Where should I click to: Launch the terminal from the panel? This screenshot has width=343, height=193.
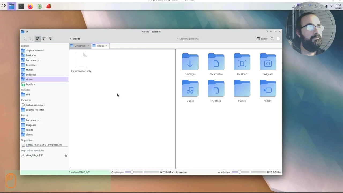pyautogui.click(x=21, y=6)
